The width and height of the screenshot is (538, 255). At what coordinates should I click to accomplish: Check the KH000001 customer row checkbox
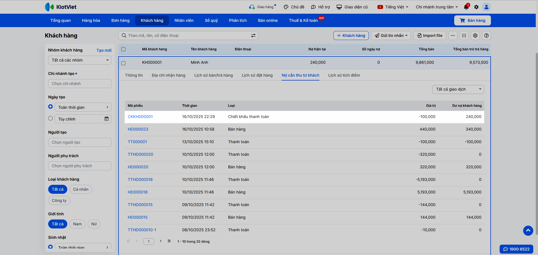pyautogui.click(x=123, y=63)
